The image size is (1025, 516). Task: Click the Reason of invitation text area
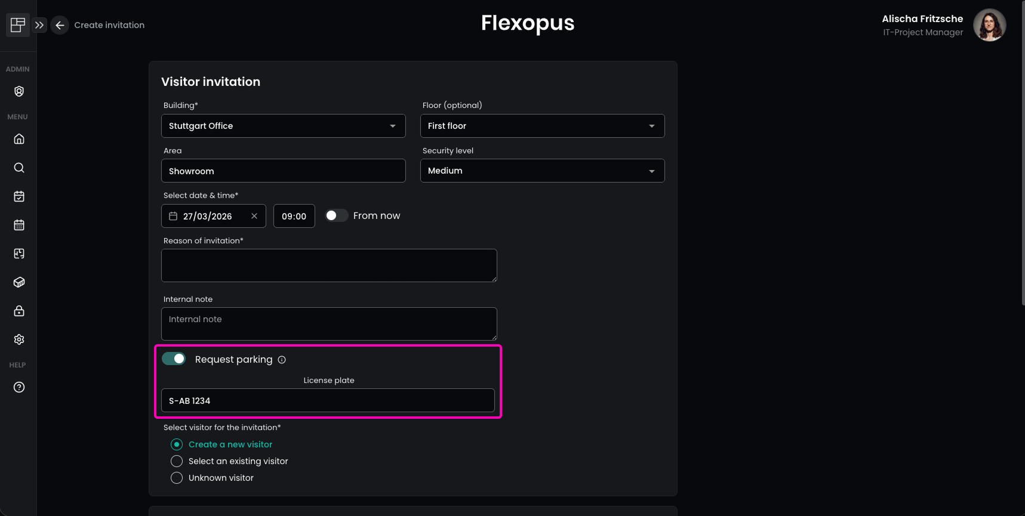pyautogui.click(x=329, y=265)
